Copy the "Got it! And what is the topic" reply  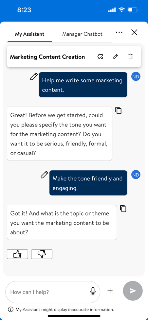click(x=123, y=209)
